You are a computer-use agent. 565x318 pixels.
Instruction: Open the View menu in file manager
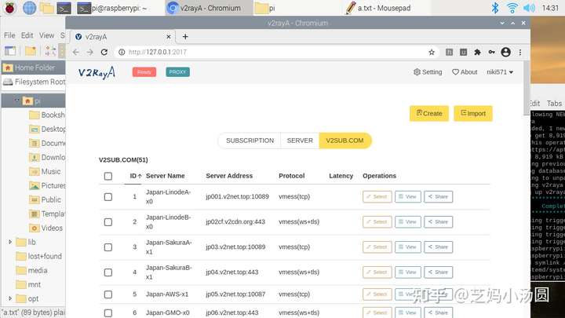click(x=46, y=35)
